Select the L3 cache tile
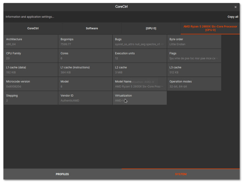The height and width of the screenshot is (184, 244). coord(194,70)
